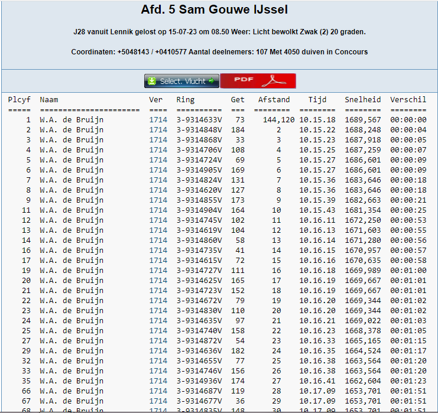Image resolution: width=438 pixels, height=413 pixels.
Task: Click speed value 1689,567
Action: [x=363, y=120]
